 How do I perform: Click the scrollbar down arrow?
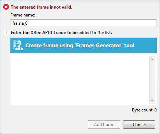152,101
